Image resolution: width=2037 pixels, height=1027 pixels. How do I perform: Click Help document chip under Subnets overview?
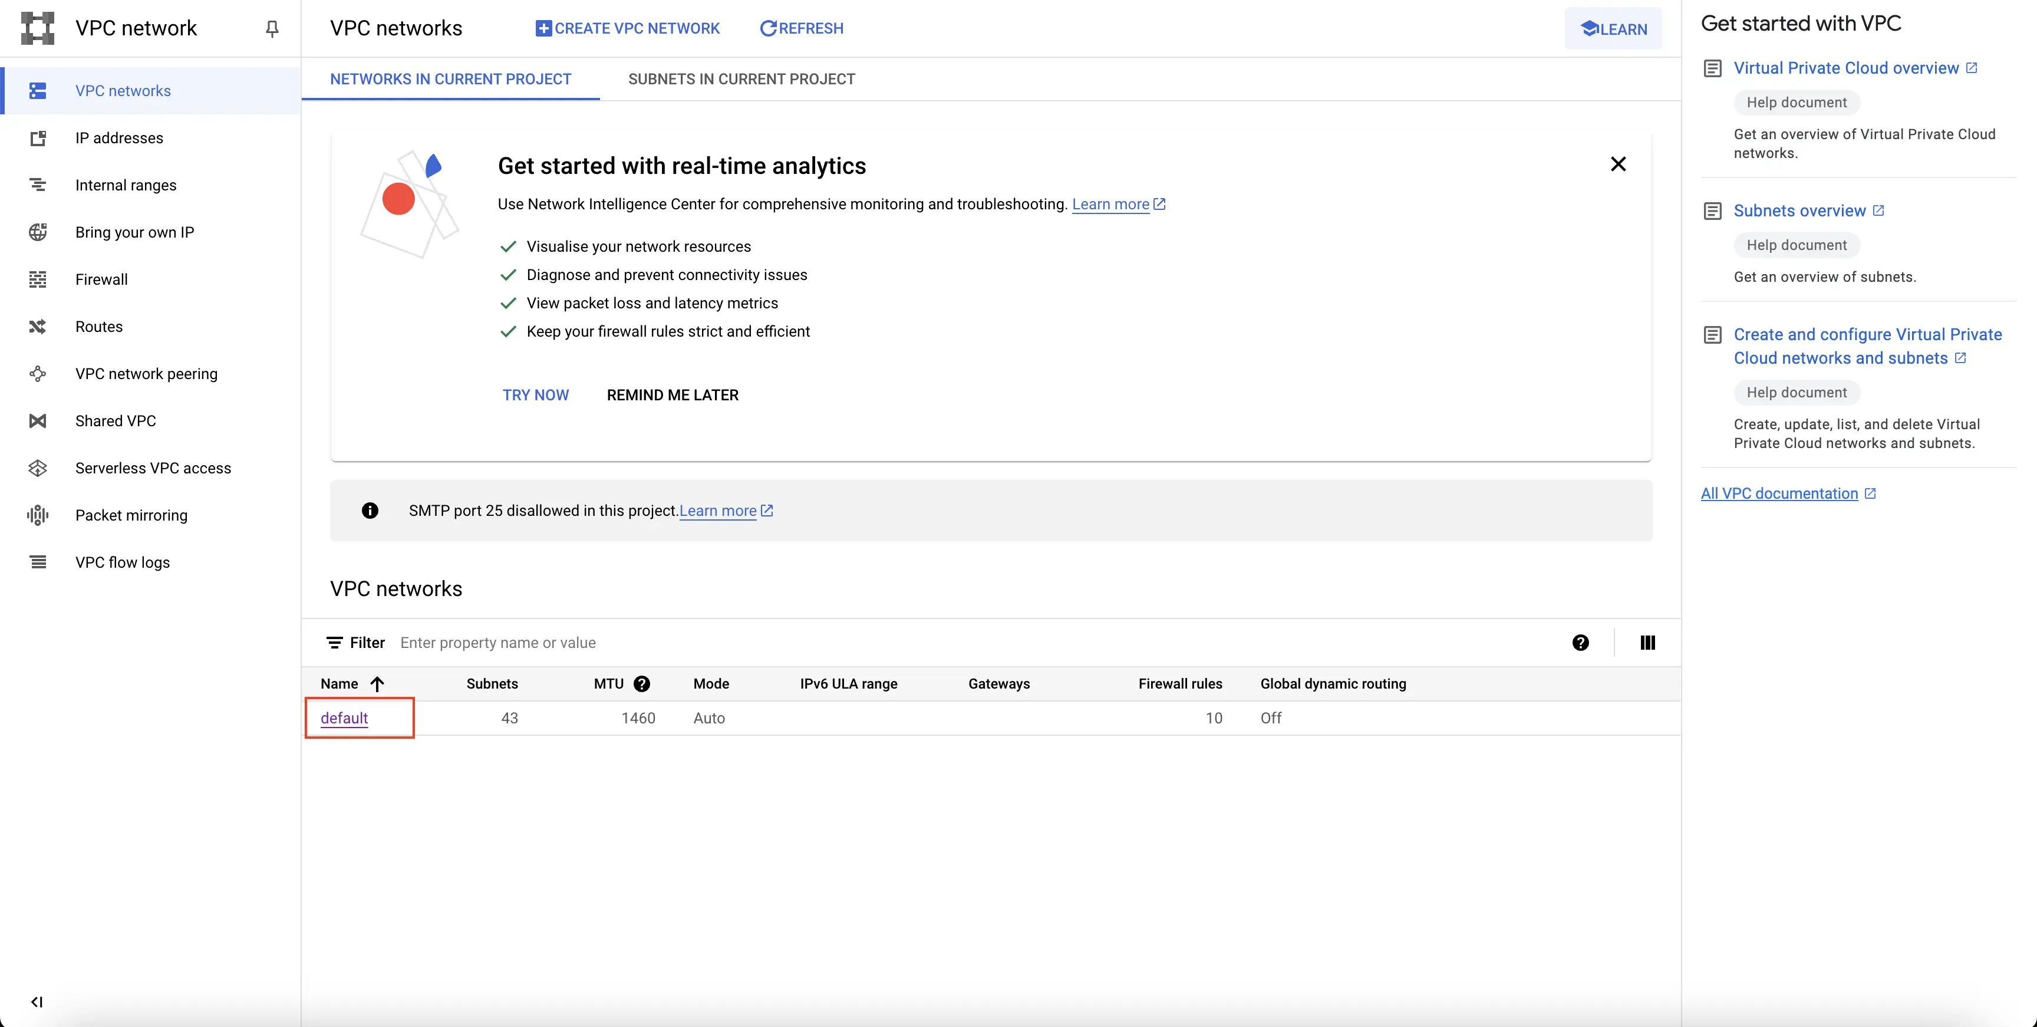(x=1797, y=245)
